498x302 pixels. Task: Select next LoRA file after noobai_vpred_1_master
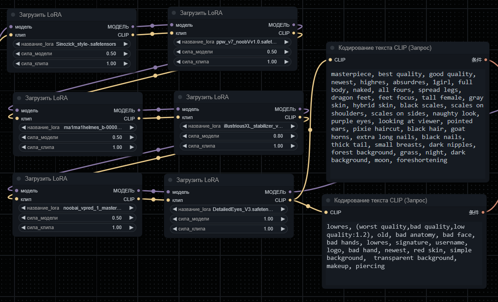(x=131, y=208)
